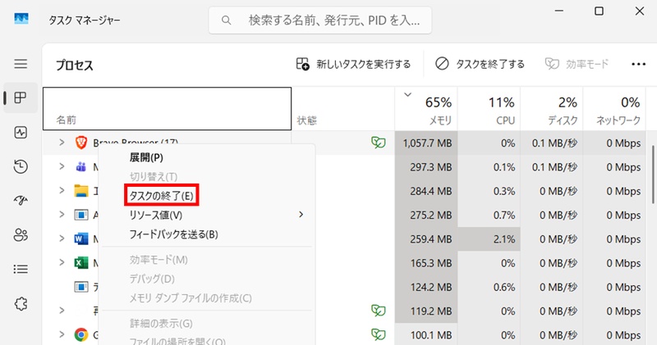The width and height of the screenshot is (657, 345).
Task: Open the リソース値(V) submenu arrow
Action: point(301,215)
